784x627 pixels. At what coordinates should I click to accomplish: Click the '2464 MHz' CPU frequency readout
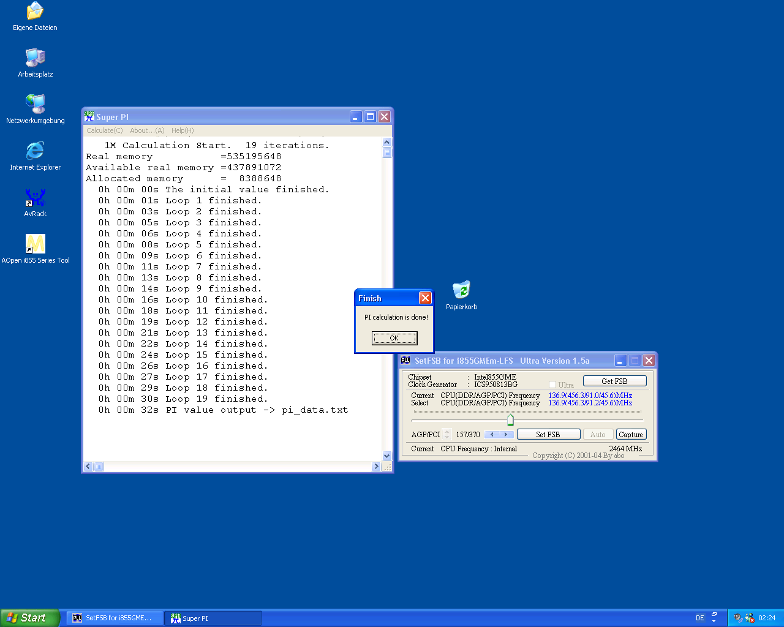(x=625, y=449)
